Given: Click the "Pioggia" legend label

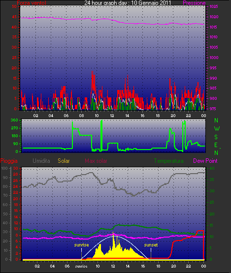Looking at the screenshot, I should 9,161.
